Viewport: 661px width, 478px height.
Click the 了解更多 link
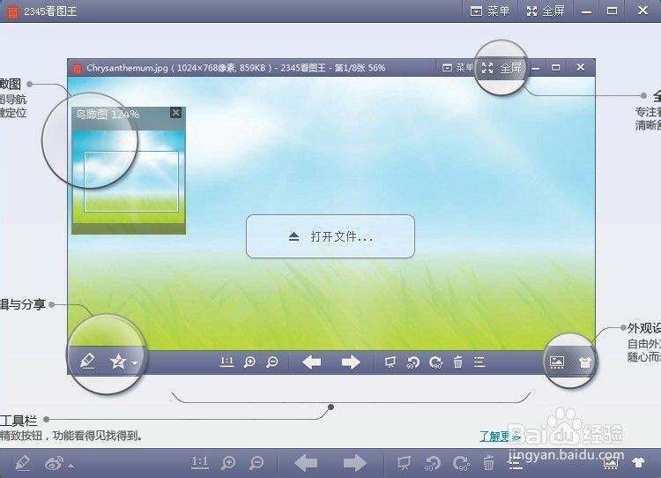(x=500, y=436)
